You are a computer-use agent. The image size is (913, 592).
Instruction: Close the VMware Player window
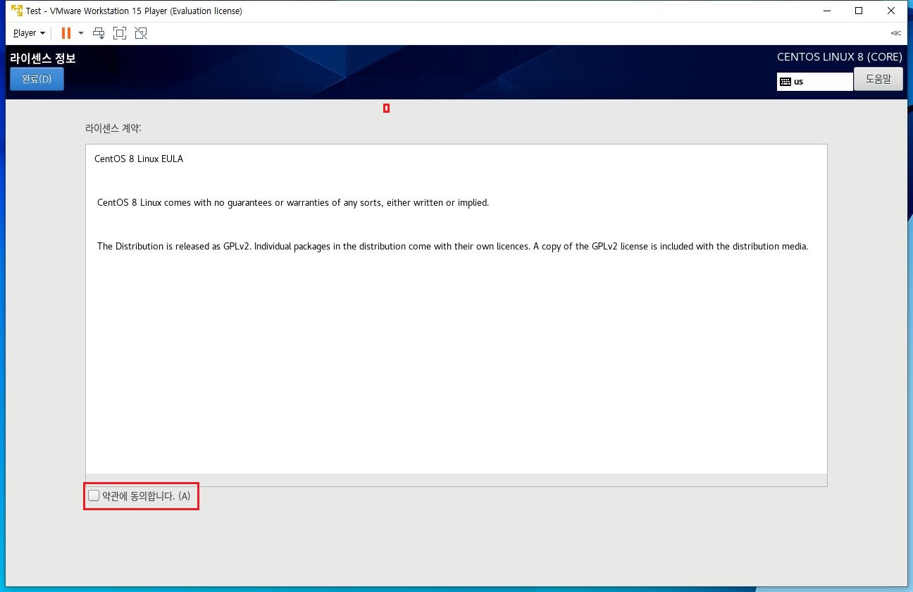891,11
